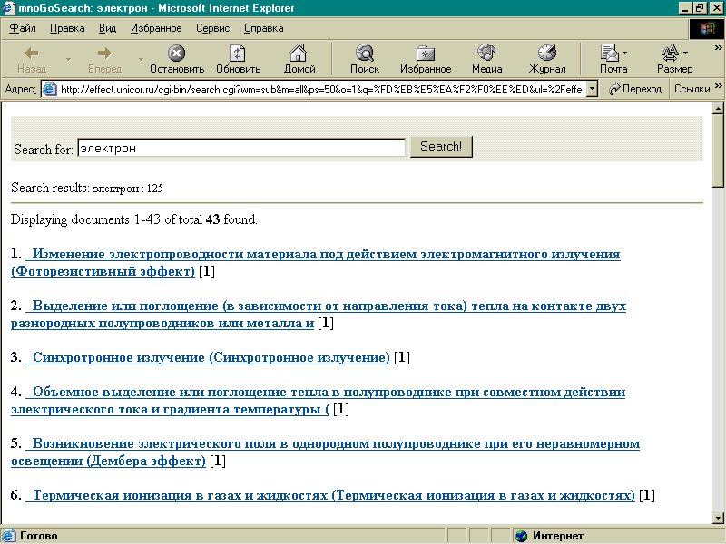The image size is (726, 544).
Task: Click the Search for text field
Action: point(241,148)
